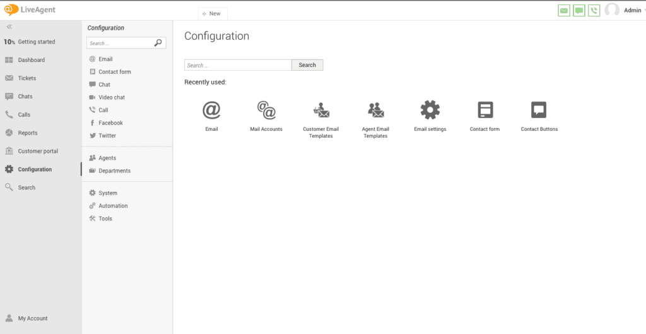646x334 pixels.
Task: Open Reports from the left menu
Action: click(x=27, y=133)
